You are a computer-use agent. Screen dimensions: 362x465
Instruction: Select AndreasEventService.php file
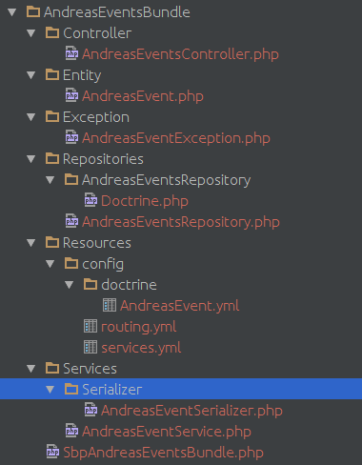pyautogui.click(x=167, y=432)
